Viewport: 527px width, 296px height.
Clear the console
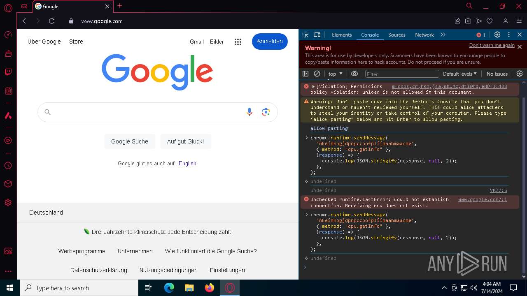317,74
